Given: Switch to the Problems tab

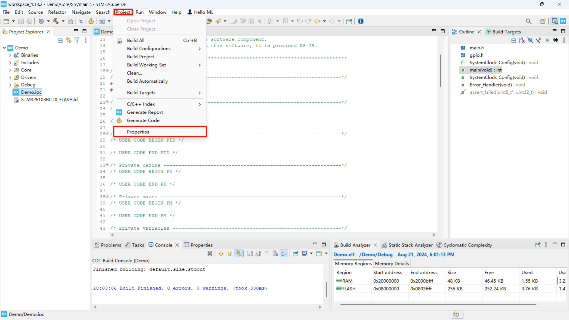Looking at the screenshot, I should pos(108,245).
